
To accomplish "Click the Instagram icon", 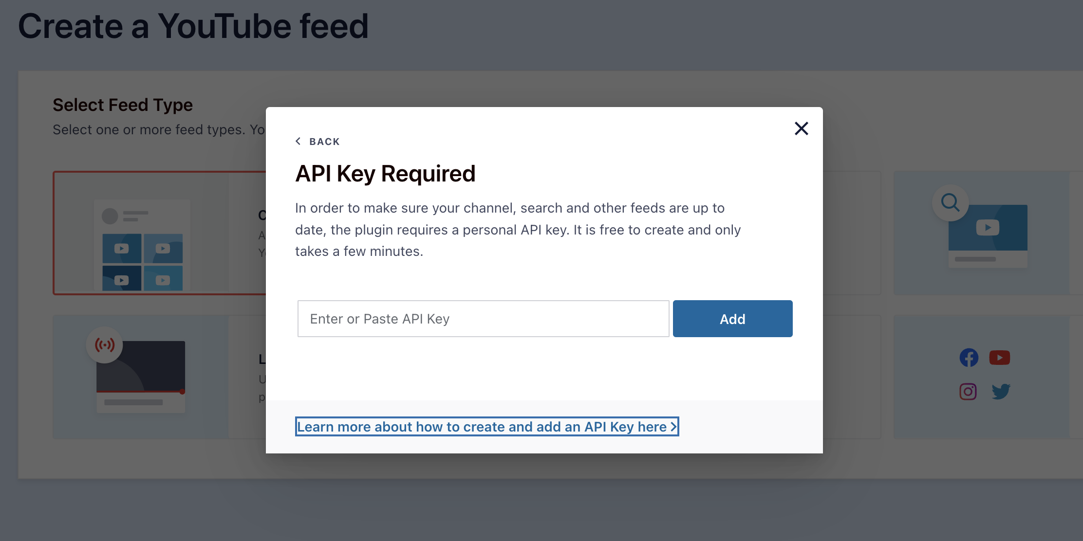I will (x=968, y=392).
